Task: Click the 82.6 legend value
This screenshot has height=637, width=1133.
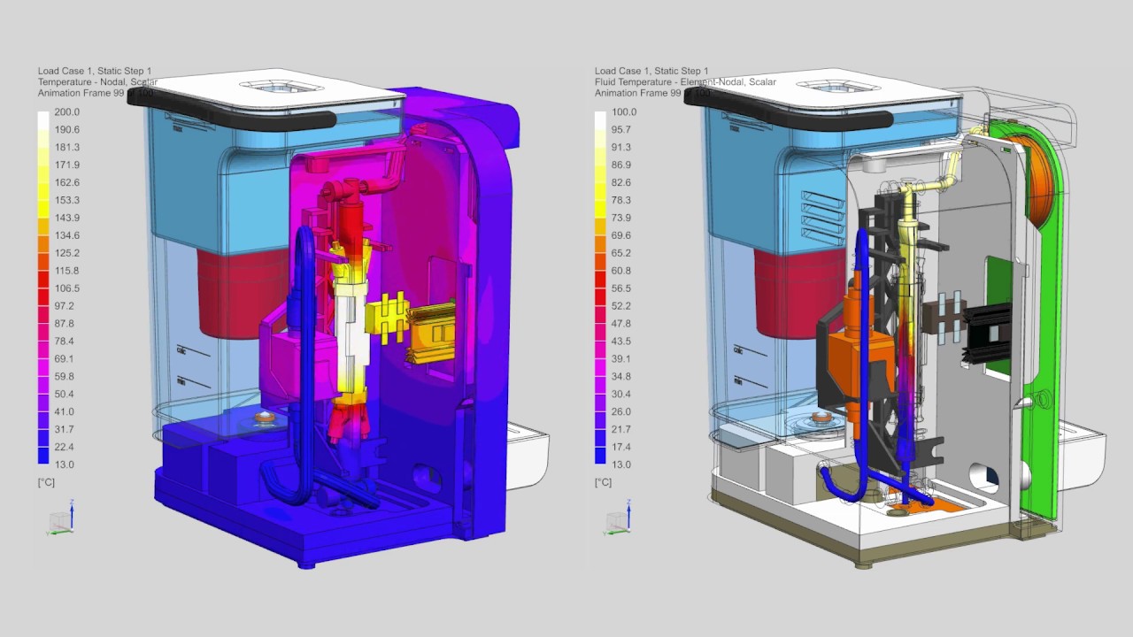Action: point(621,183)
